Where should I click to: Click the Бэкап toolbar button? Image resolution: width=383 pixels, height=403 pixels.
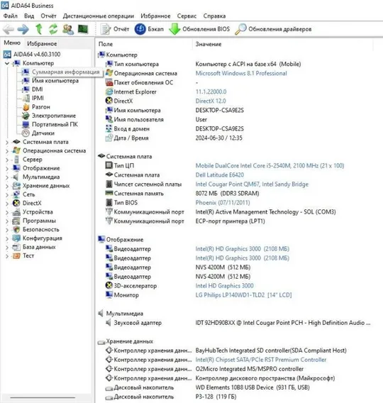click(x=149, y=29)
